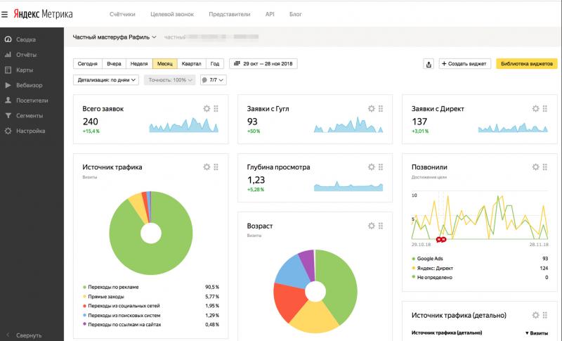This screenshot has height=341, width=562.
Task: Click the 240 value in Всего заявок
Action: tap(91, 122)
